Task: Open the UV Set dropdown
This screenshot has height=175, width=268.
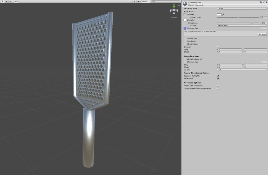Action: pos(242,70)
